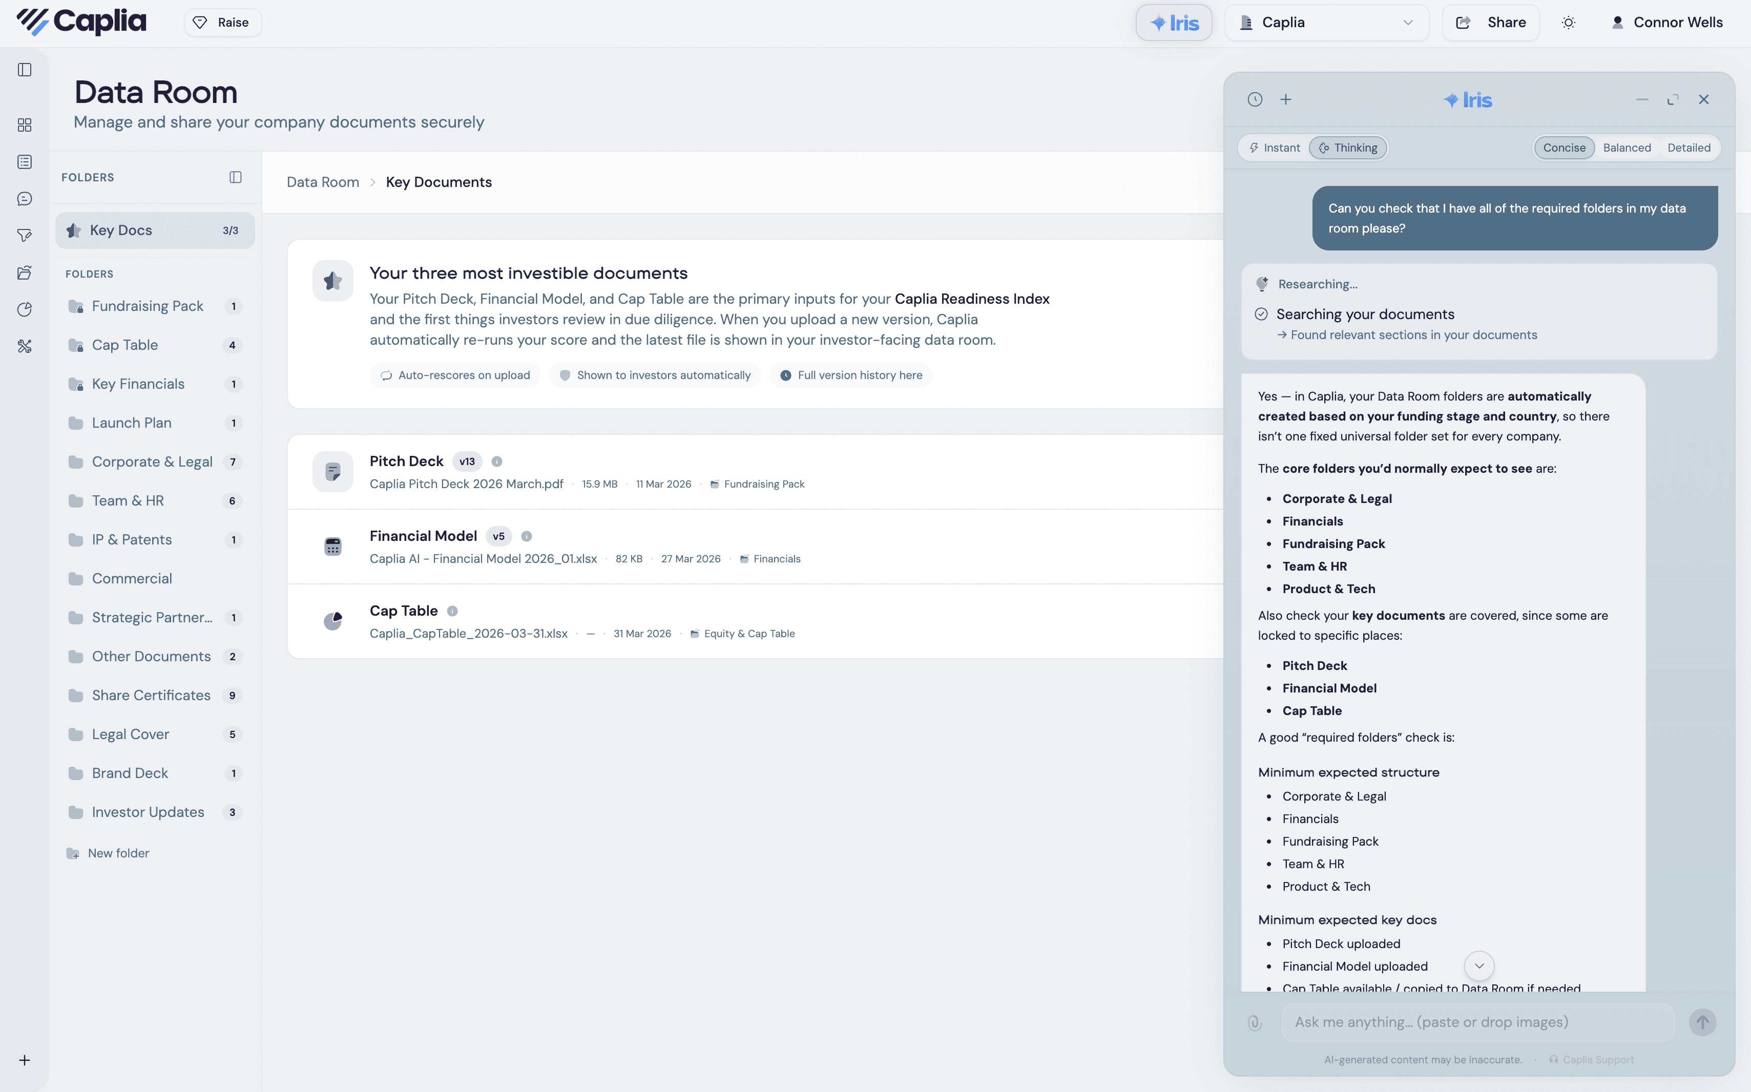Screen dimensions: 1751x1092
Task: Click the plus icon at bottom of left rail
Action: tap(25, 1060)
